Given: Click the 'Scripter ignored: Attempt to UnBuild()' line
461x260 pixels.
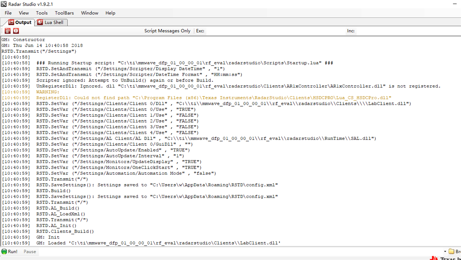Looking at the screenshot, I should pos(108,80).
